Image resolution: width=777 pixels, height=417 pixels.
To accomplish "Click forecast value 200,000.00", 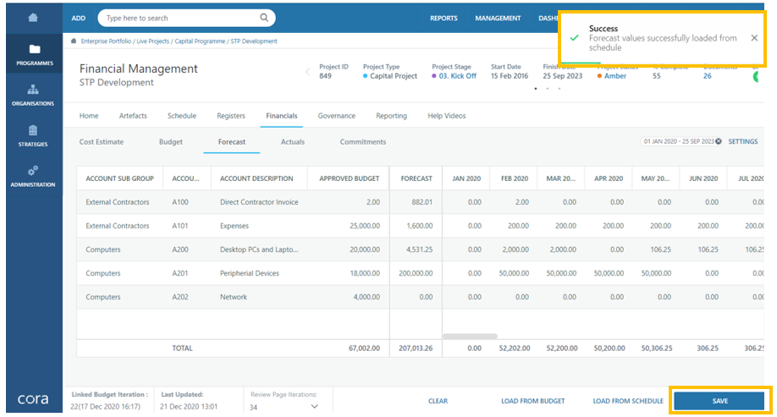I will click(x=416, y=273).
